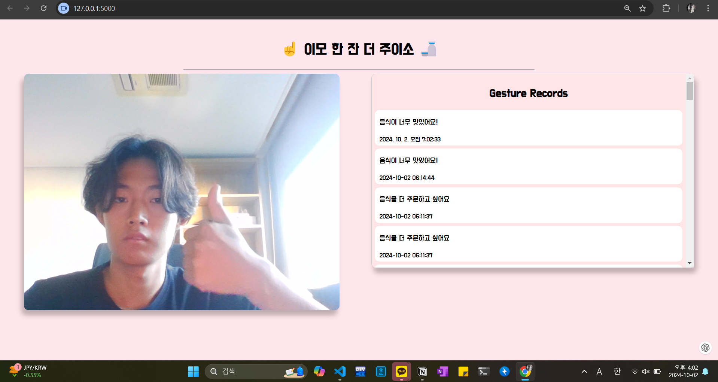Open the Windows Start menu
This screenshot has height=382, width=718.
coord(193,372)
